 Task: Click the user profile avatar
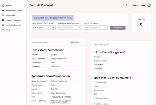(149, 5)
